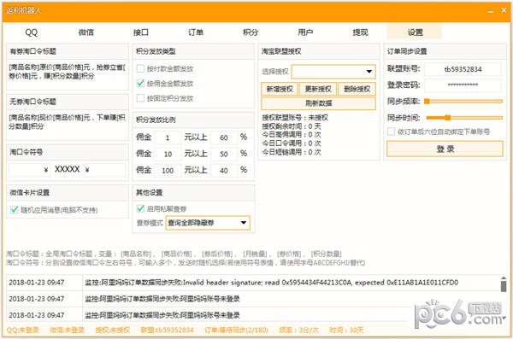
Task: Click the right 淘口令符号 field
Action: (x=104, y=170)
